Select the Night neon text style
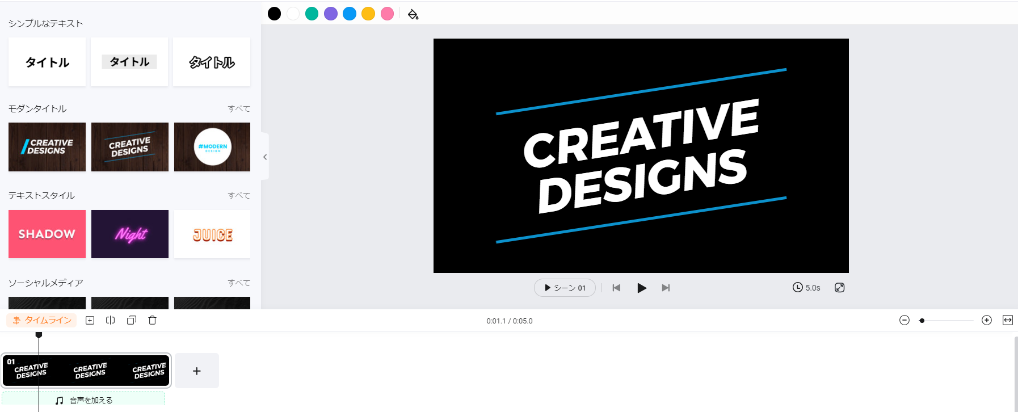Image resolution: width=1018 pixels, height=412 pixels. [x=130, y=234]
